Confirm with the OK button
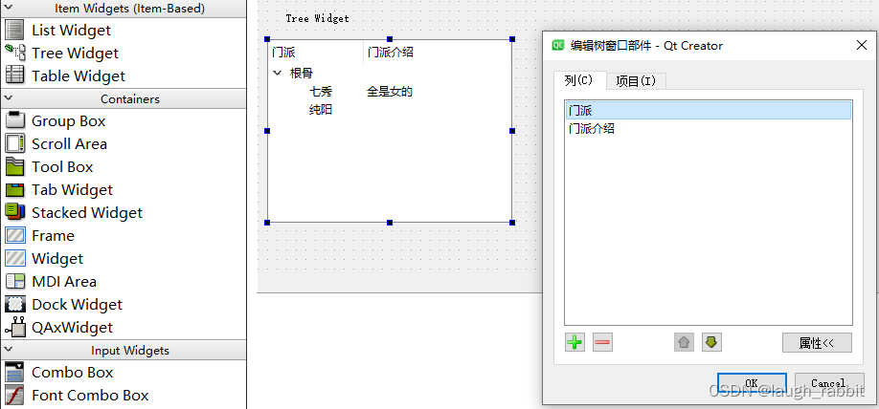The image size is (879, 409). point(752,383)
